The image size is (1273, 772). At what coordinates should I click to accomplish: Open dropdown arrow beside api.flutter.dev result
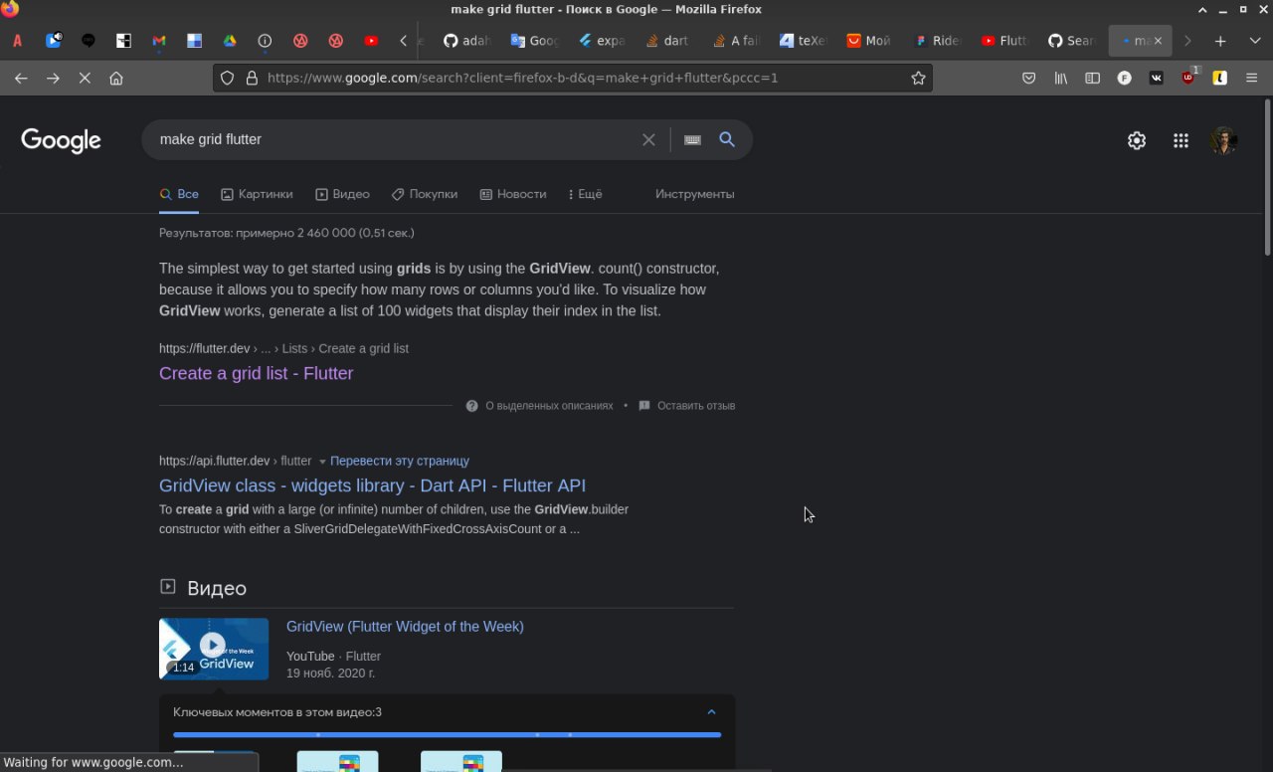tap(322, 462)
